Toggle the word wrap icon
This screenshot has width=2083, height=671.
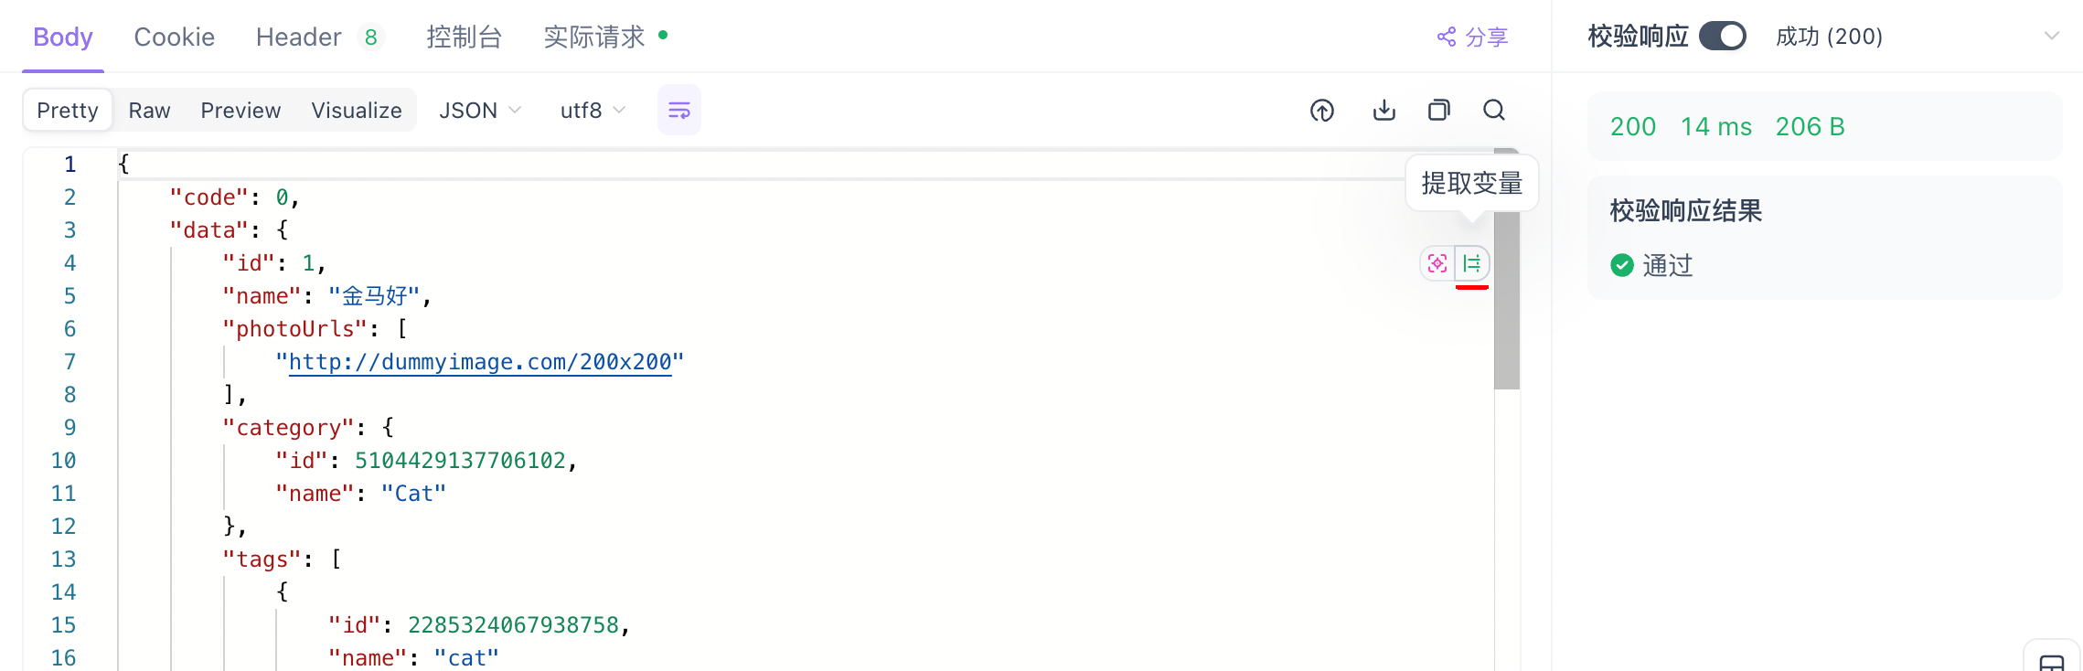pos(678,111)
